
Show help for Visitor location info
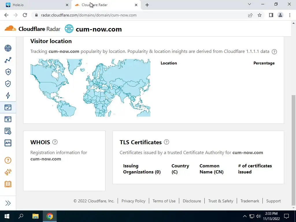click(x=274, y=51)
